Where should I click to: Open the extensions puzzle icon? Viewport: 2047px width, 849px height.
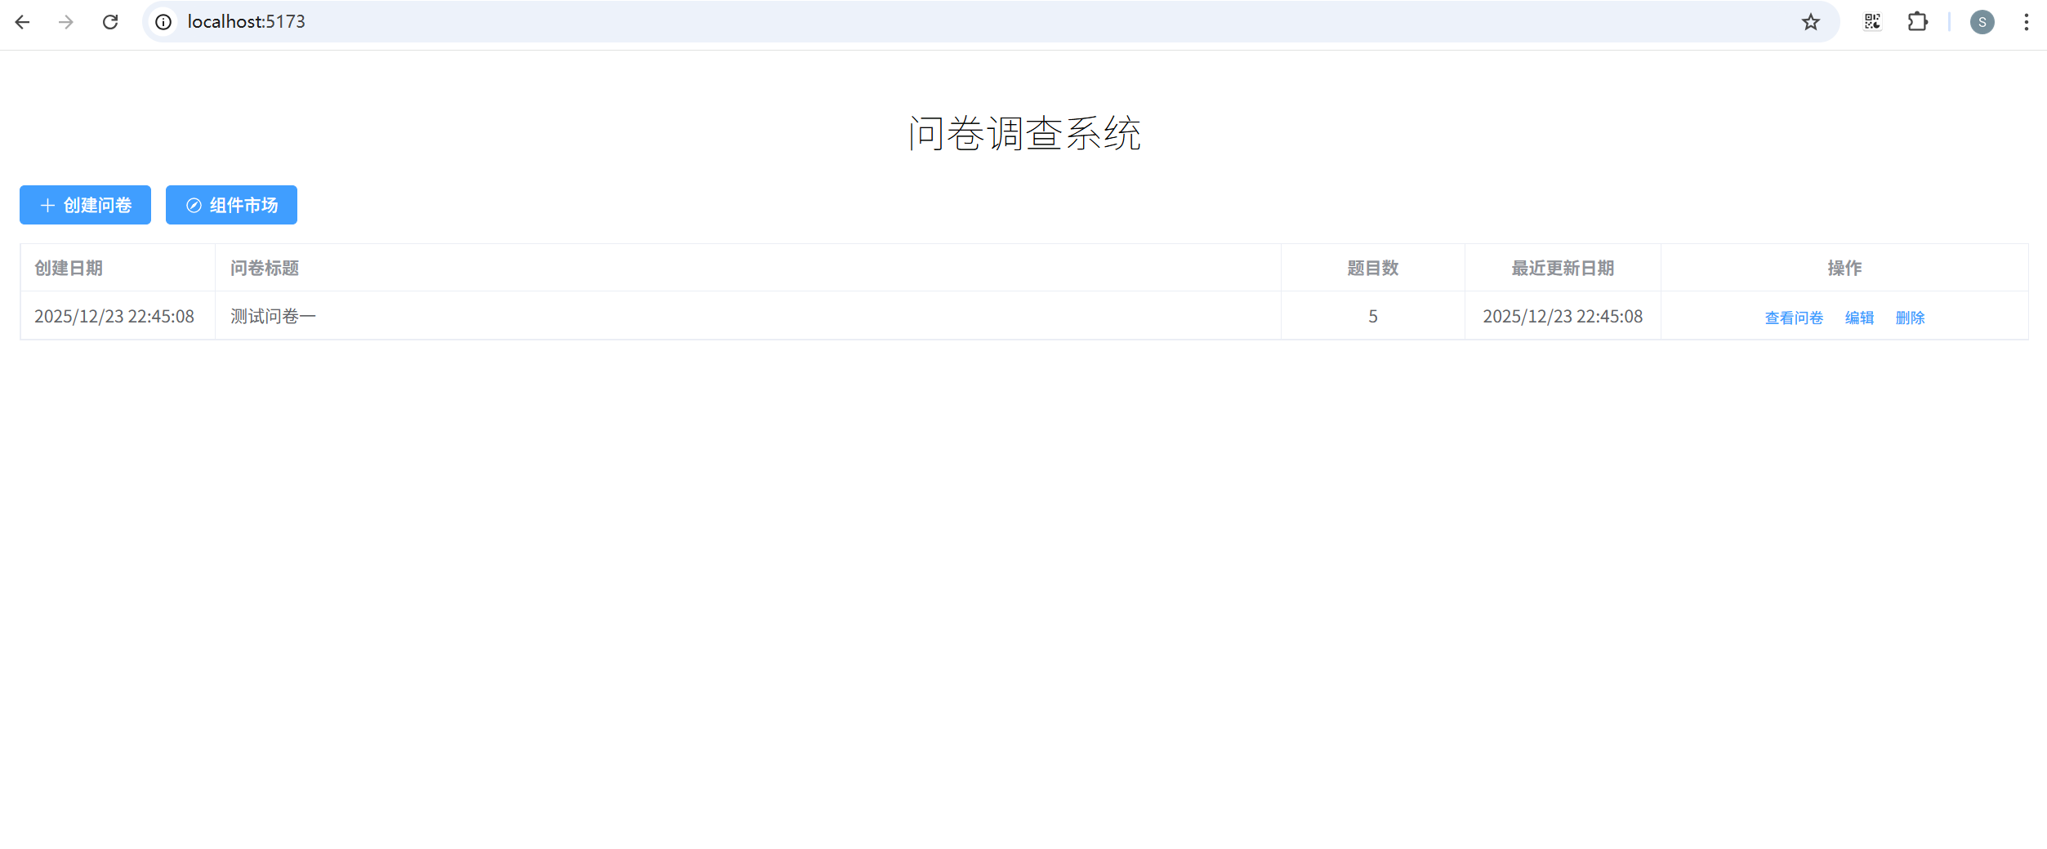coord(1917,22)
